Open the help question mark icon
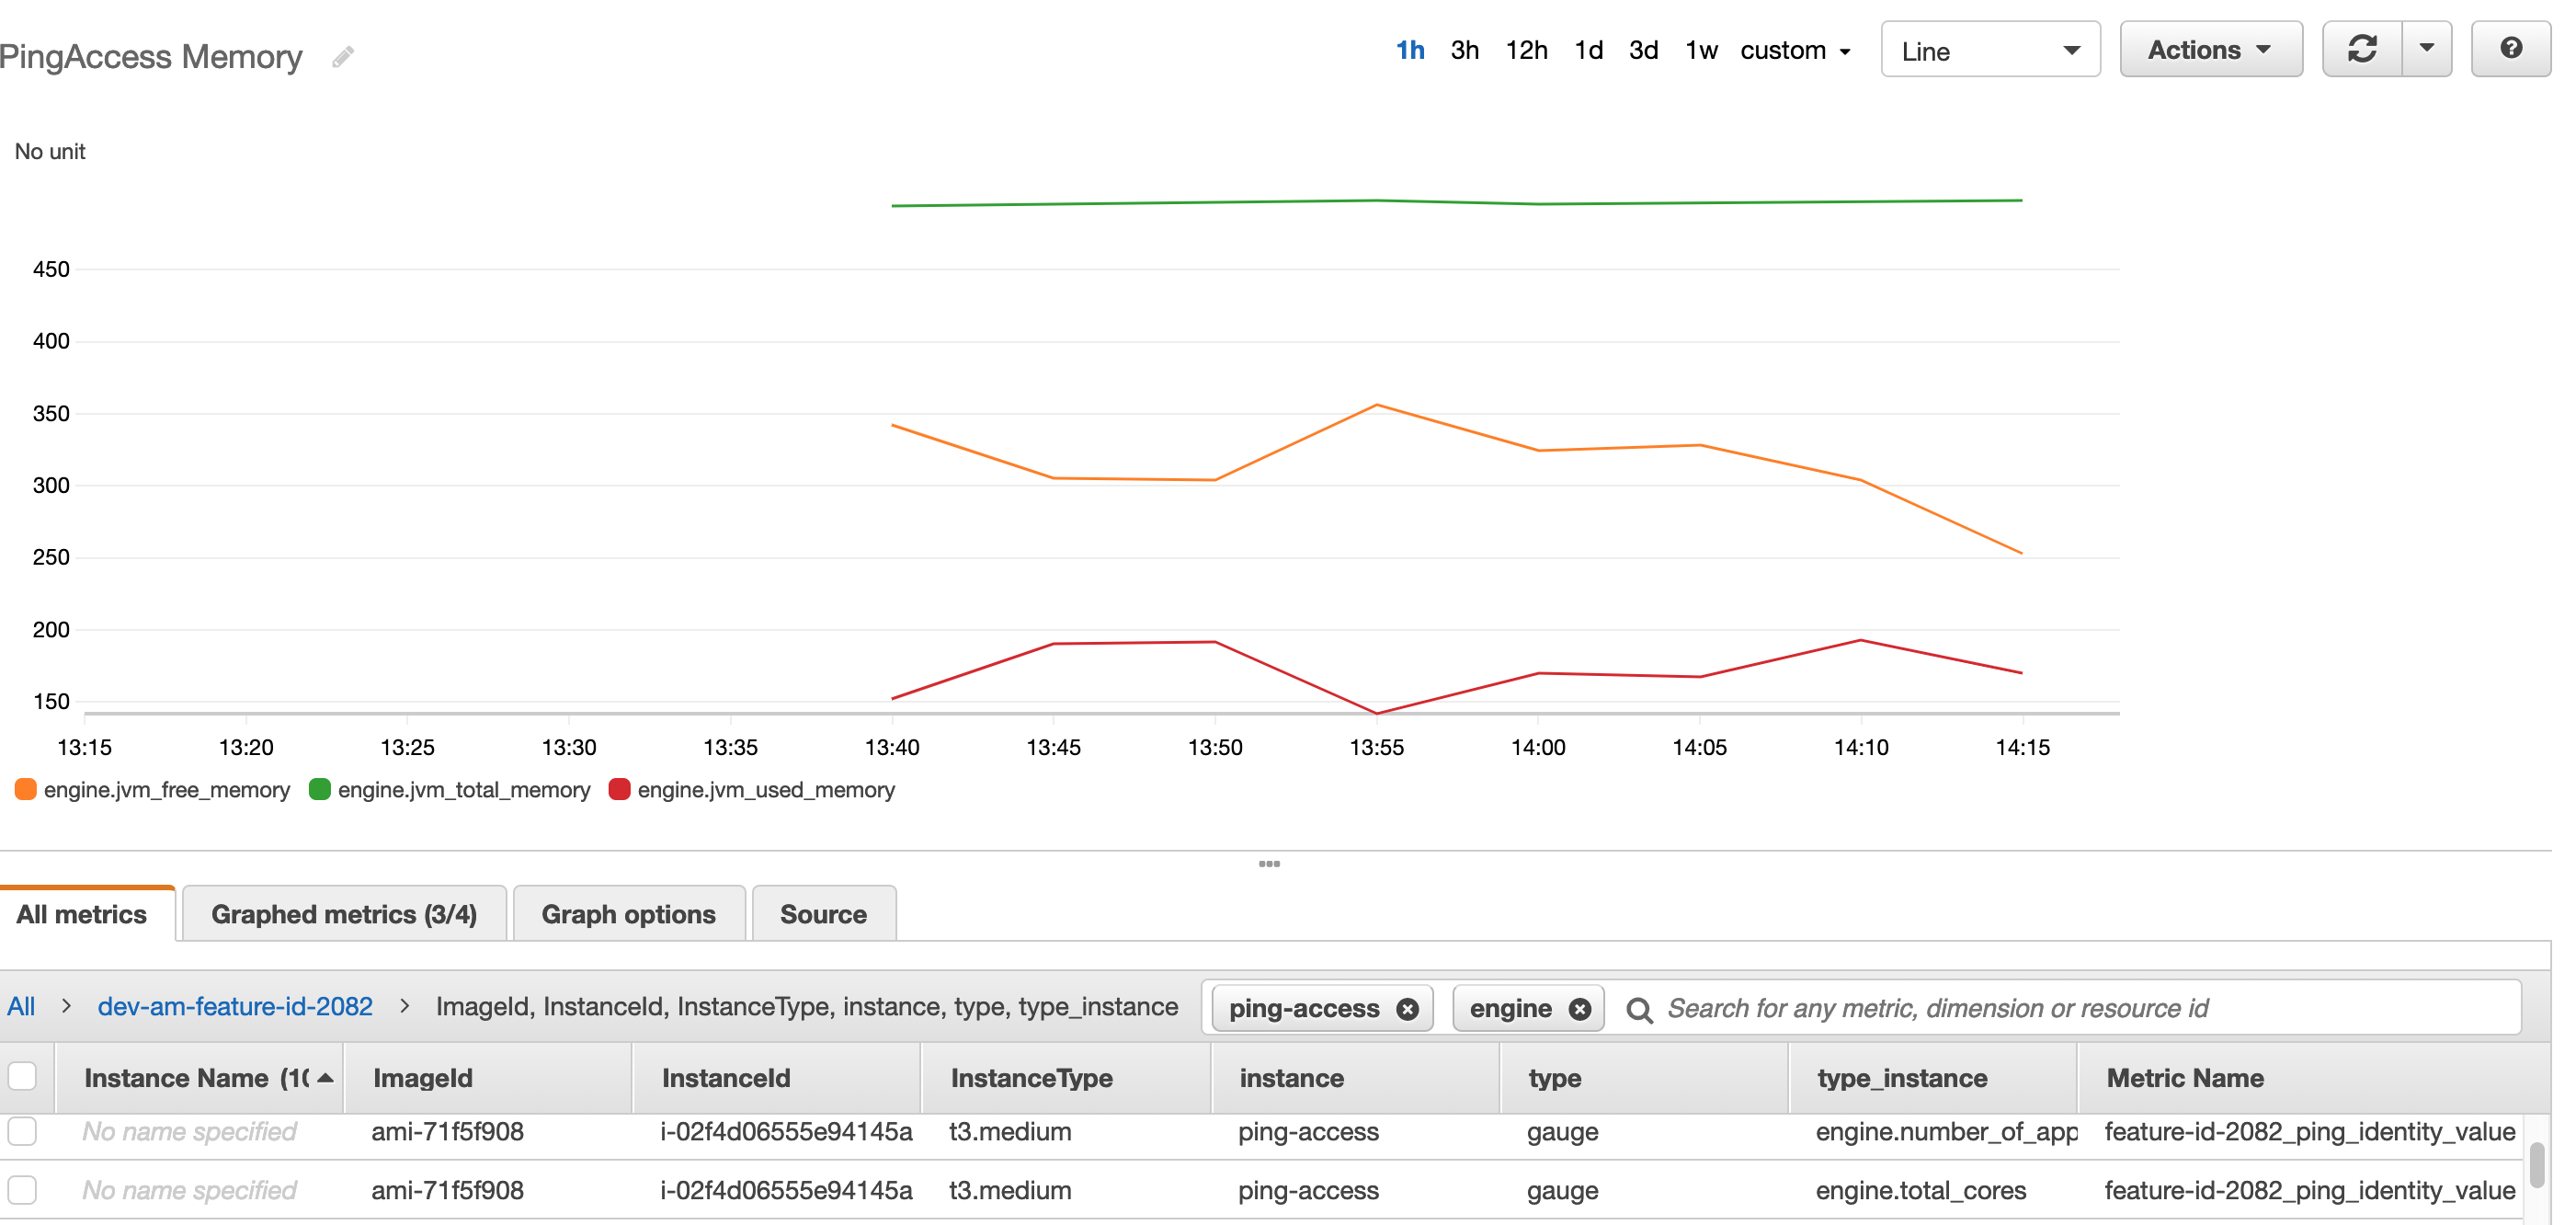This screenshot has width=2576, height=1225. (2510, 49)
